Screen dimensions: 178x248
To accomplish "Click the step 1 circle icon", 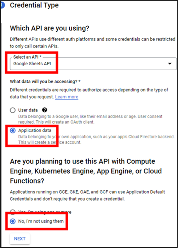I will pos(2,5).
